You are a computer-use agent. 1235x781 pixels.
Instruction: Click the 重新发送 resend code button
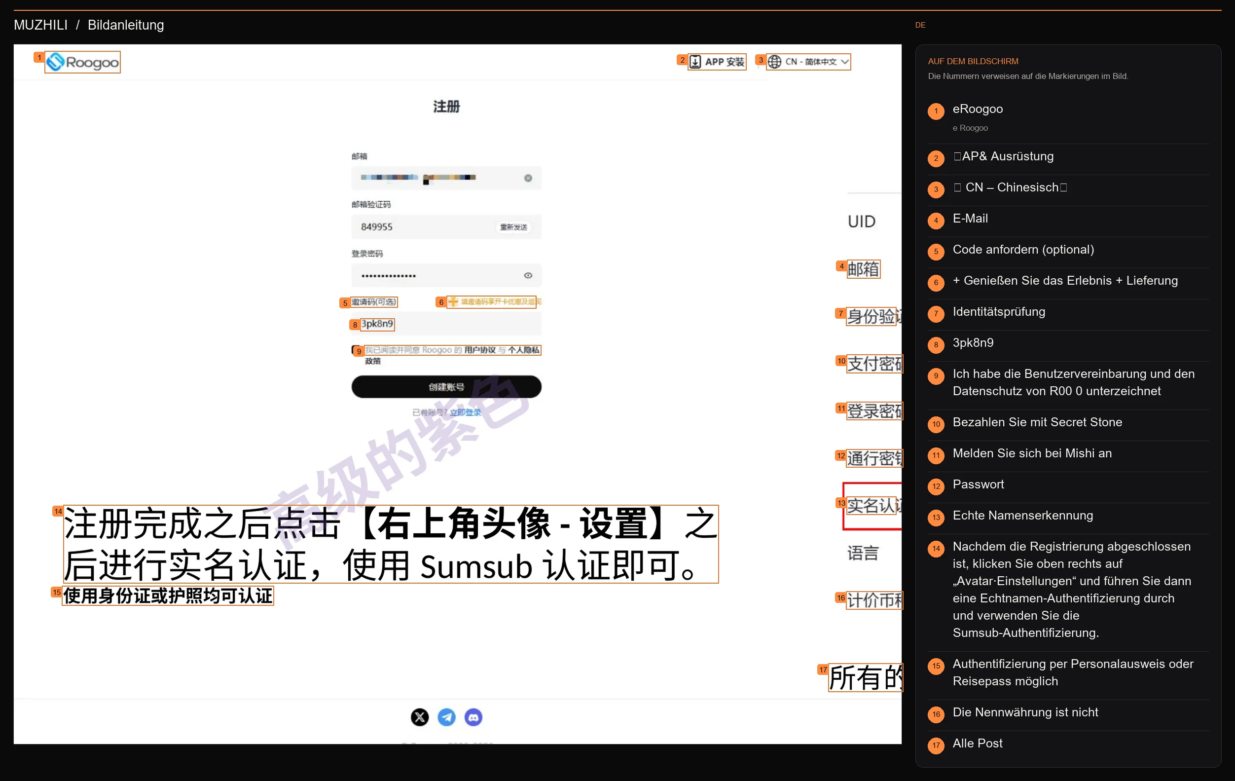[513, 227]
